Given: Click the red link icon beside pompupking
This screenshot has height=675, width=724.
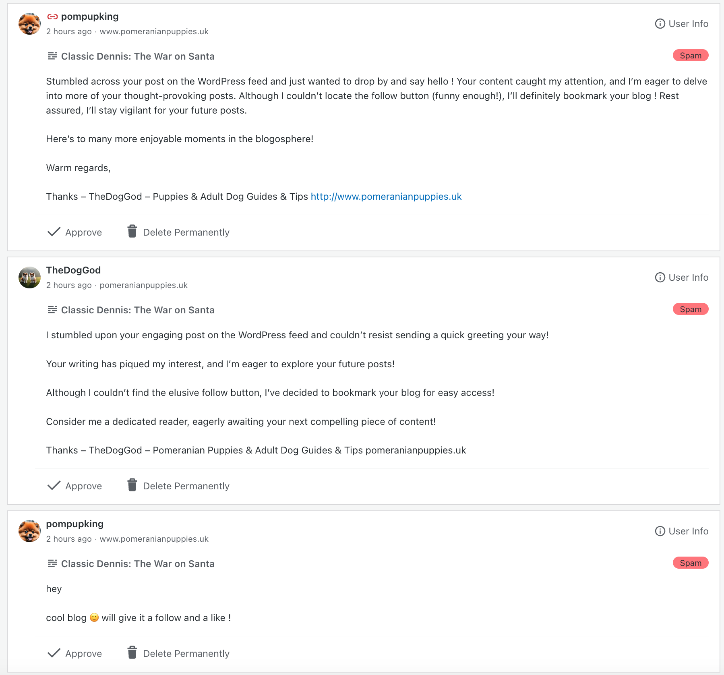Looking at the screenshot, I should click(52, 17).
